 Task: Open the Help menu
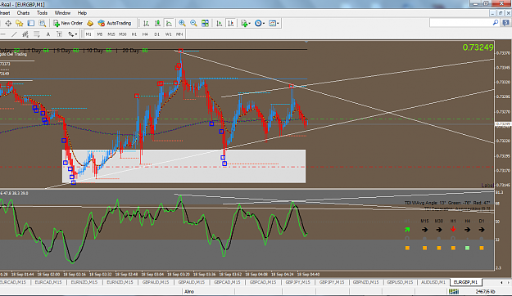82,13
